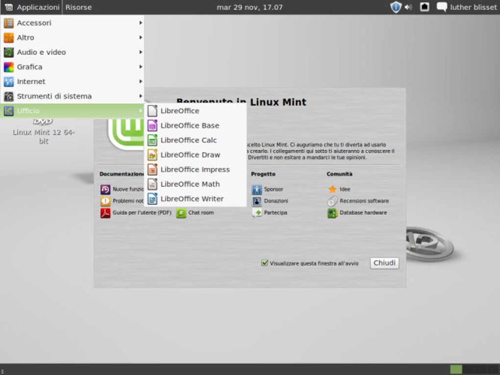This screenshot has height=375, width=500.
Task: Expand Grafica submenu arrow
Action: click(140, 67)
